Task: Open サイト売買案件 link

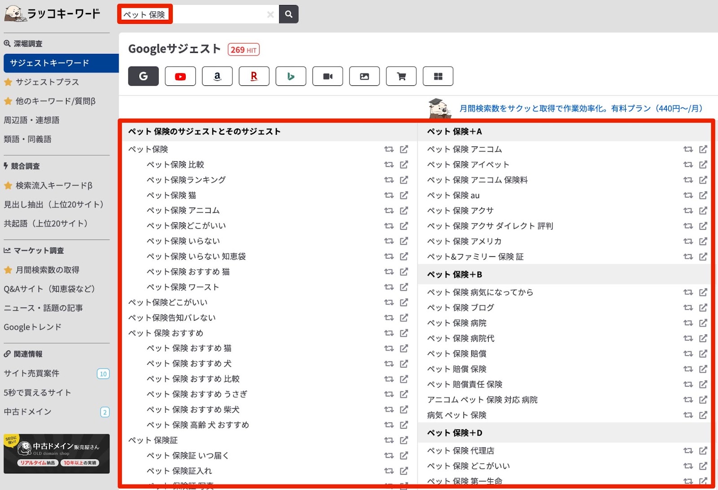Action: pos(31,373)
